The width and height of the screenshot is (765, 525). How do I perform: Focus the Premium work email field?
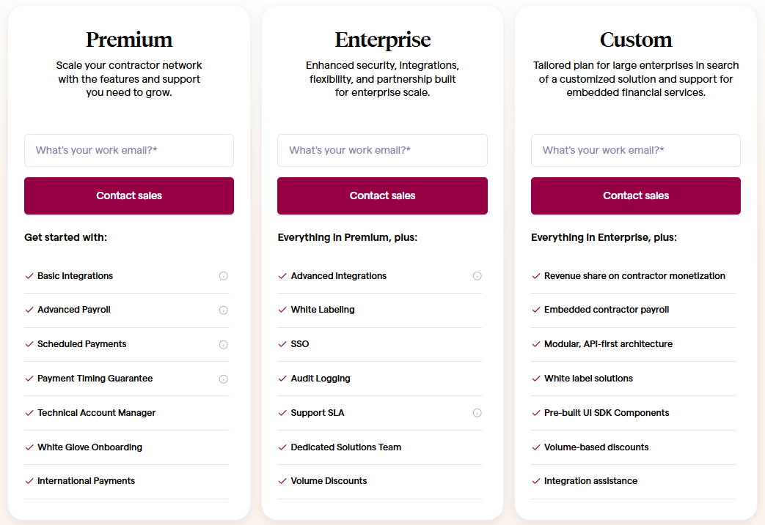(x=129, y=150)
